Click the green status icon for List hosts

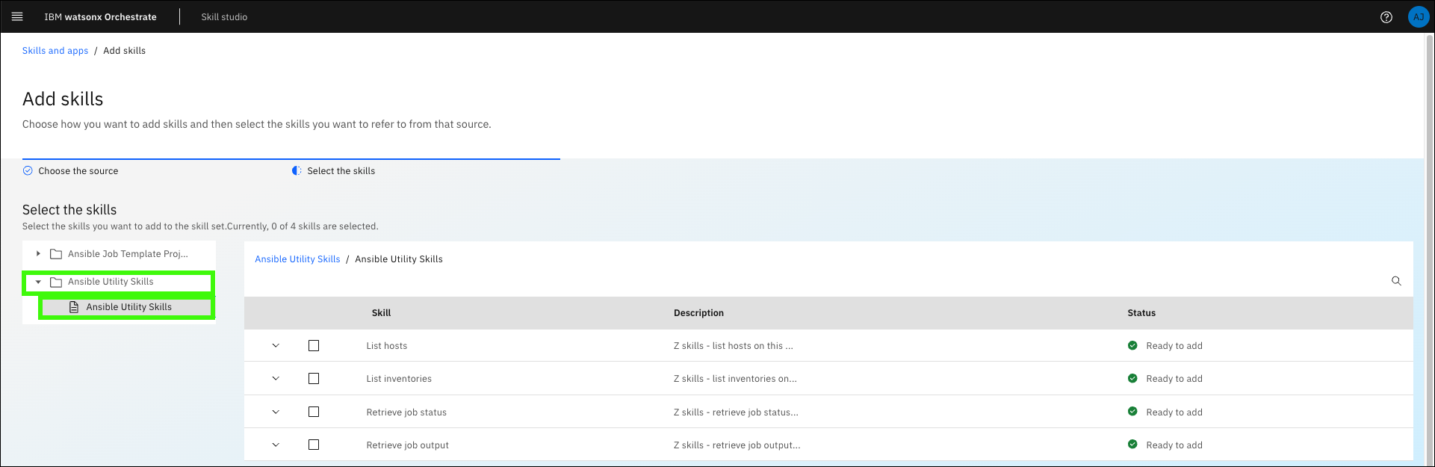tap(1132, 346)
